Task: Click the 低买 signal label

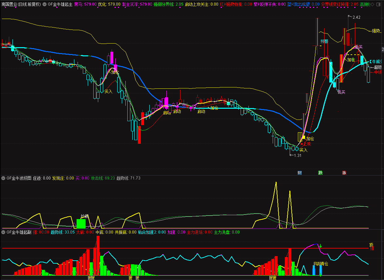Action: [x=341, y=92]
